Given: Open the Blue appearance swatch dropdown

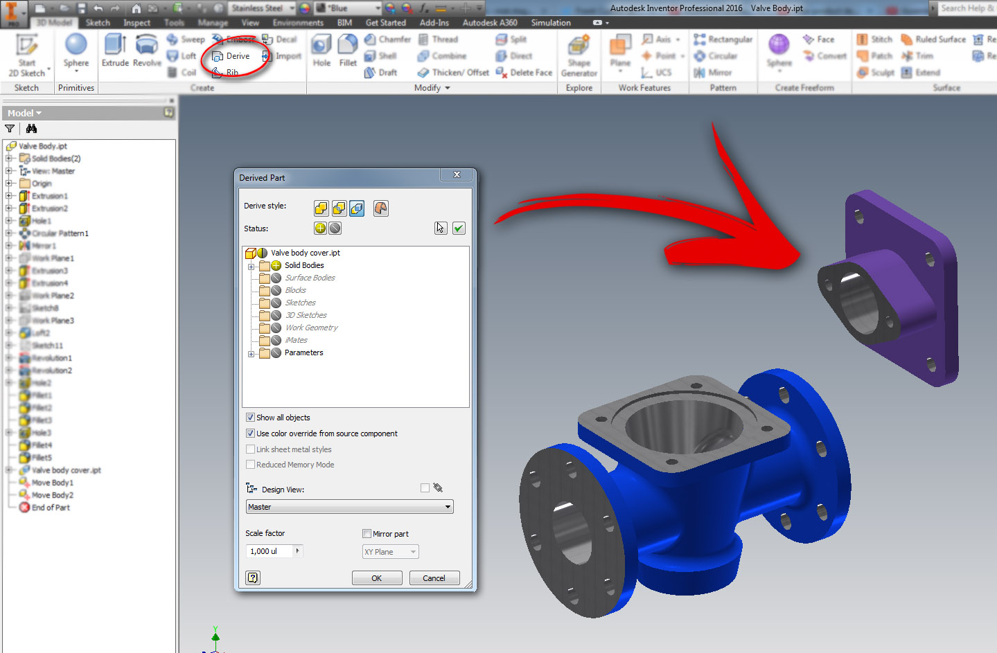Looking at the screenshot, I should coord(378,8).
